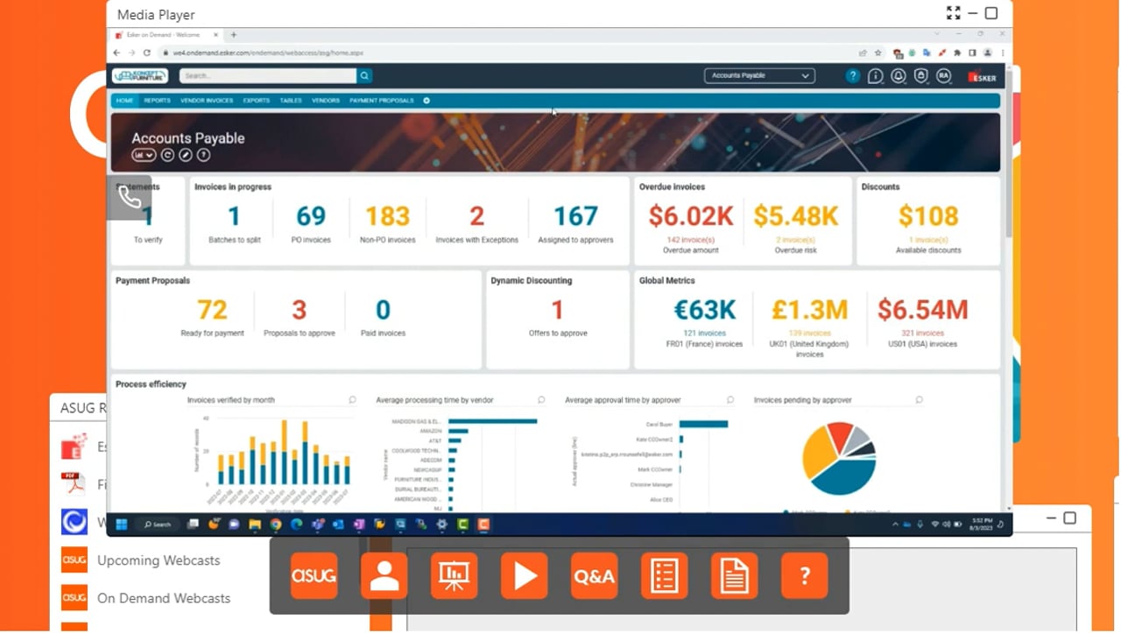The width and height of the screenshot is (1121, 633).
Task: Go to the HOME tab
Action: point(125,101)
